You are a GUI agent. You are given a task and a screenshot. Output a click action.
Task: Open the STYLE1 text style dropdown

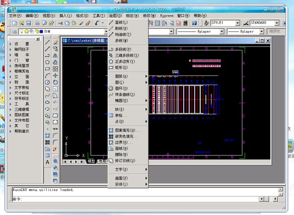(238, 23)
